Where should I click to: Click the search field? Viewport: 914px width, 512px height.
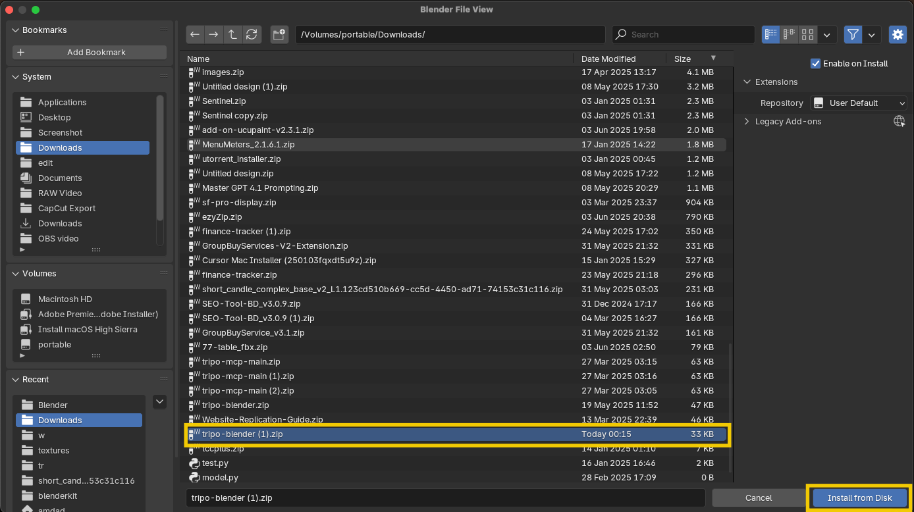coord(684,34)
